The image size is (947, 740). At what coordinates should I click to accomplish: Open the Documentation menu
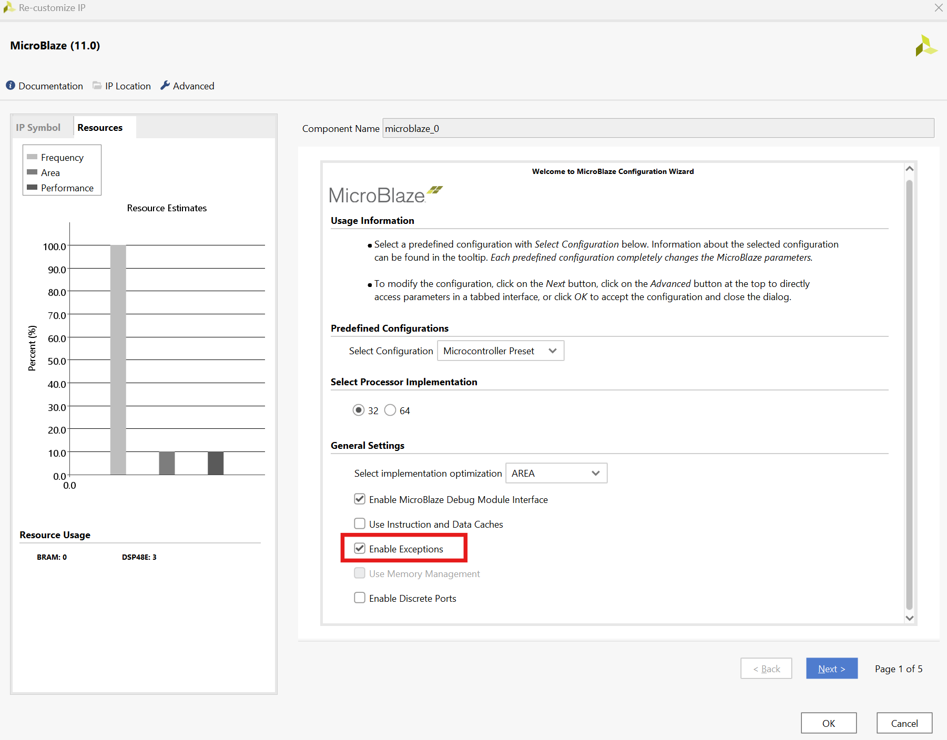[50, 86]
